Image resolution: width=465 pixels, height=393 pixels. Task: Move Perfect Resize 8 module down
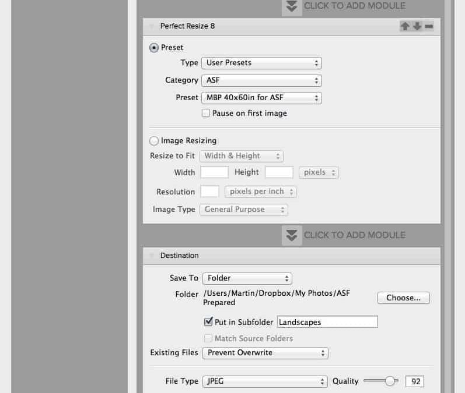pyautogui.click(x=417, y=27)
